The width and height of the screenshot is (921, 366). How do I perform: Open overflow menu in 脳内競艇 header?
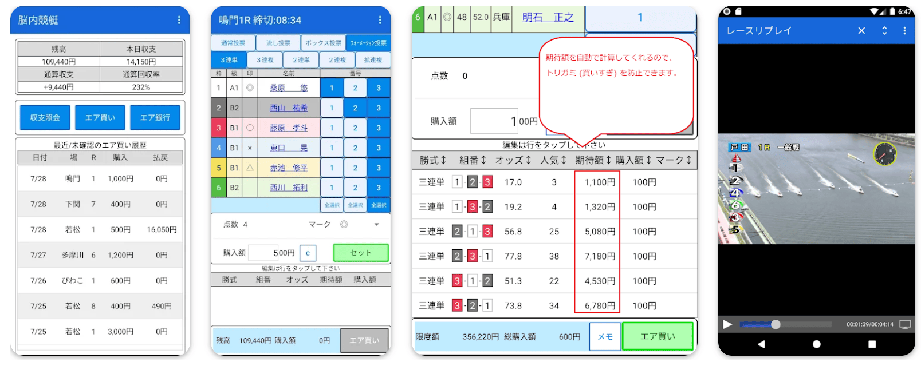(179, 20)
